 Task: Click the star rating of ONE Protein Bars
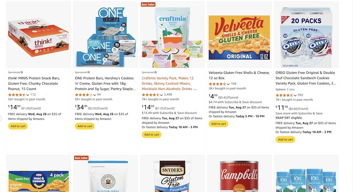[84, 95]
